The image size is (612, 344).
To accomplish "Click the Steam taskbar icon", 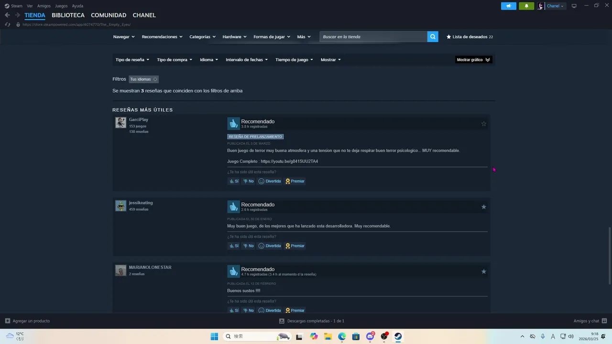I will click(x=398, y=336).
